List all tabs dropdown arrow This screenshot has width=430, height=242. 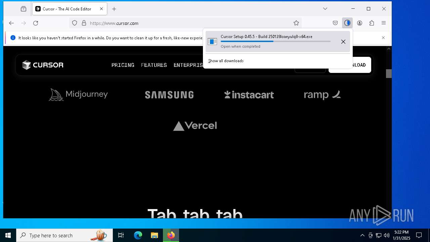pyautogui.click(x=325, y=9)
